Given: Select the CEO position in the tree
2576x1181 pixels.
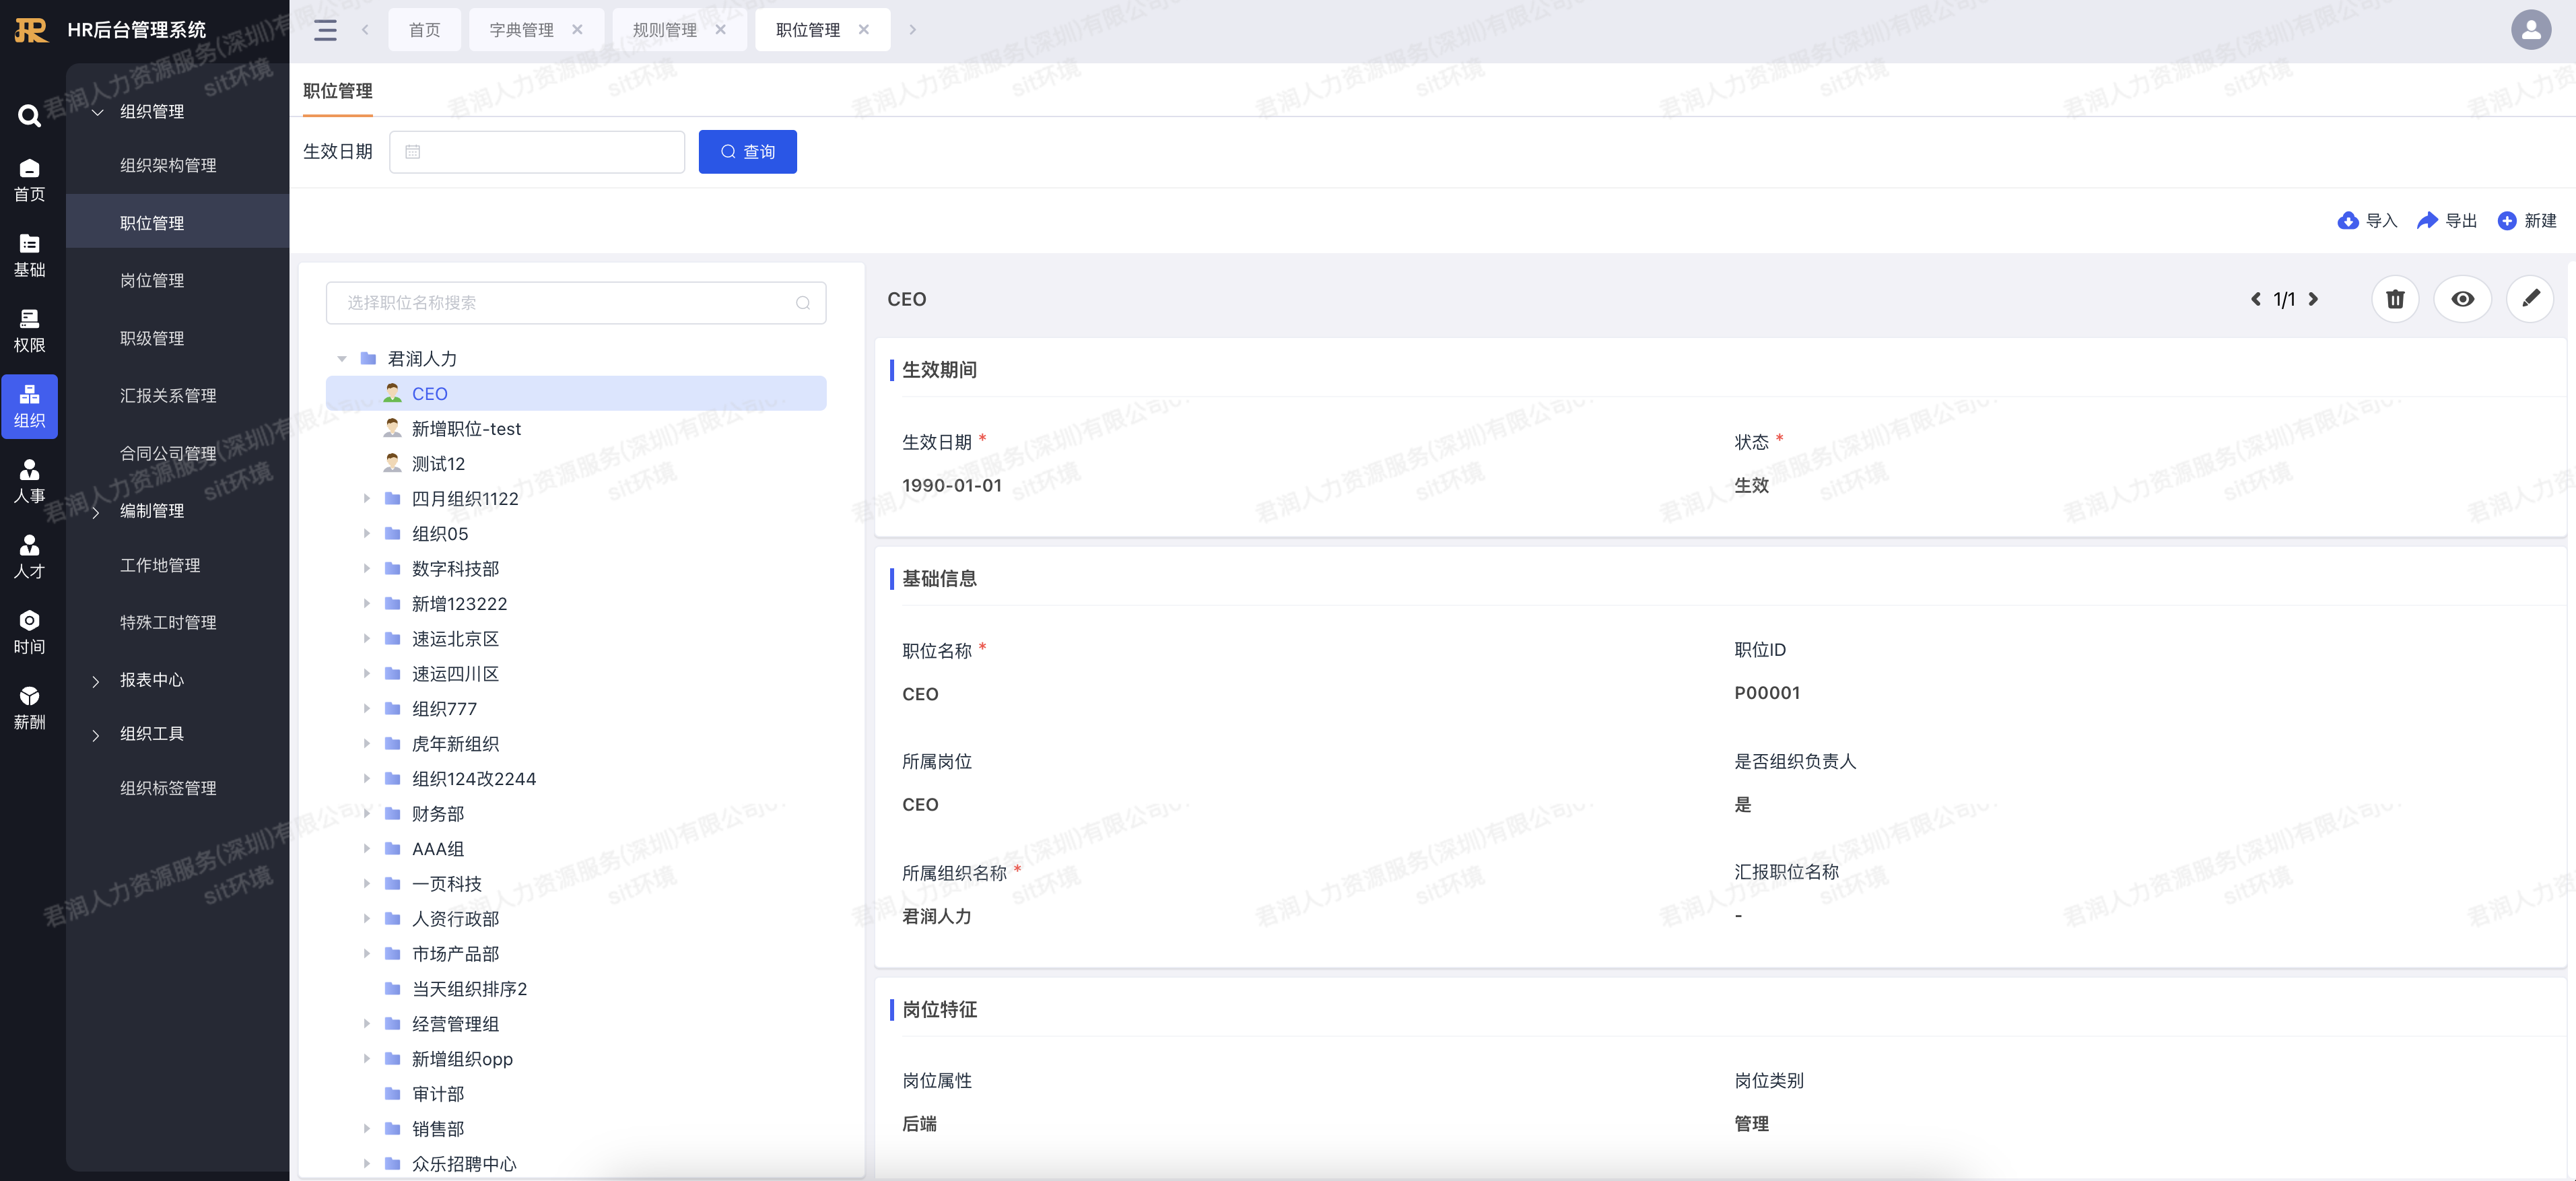Looking at the screenshot, I should coord(576,394).
